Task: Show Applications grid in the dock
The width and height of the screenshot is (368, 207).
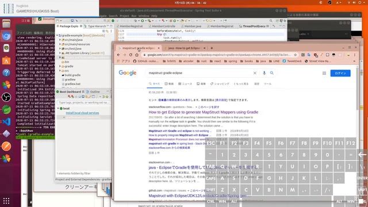Action: 6,201
